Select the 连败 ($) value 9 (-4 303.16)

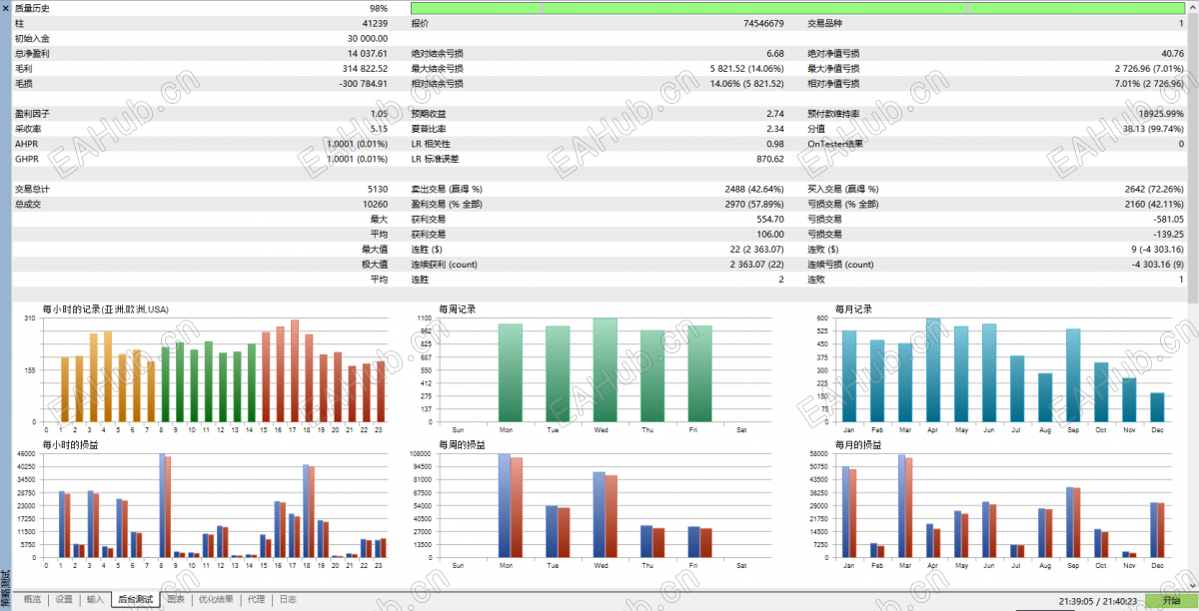[1158, 249]
